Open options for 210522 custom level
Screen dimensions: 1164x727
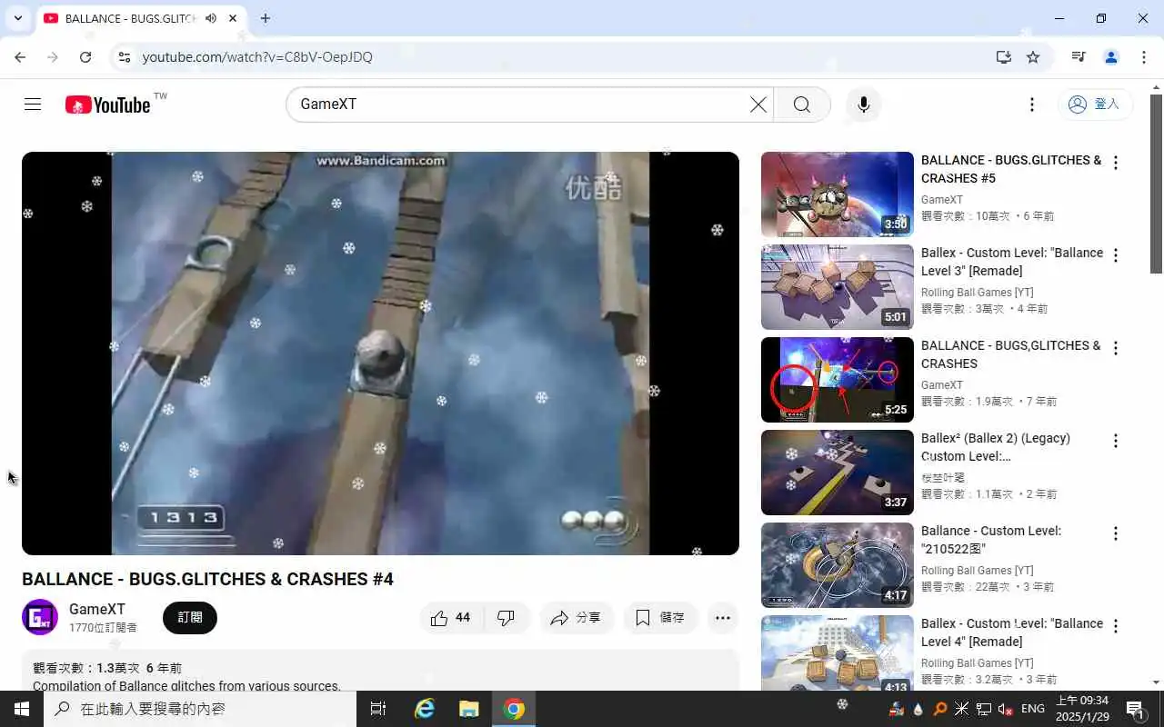1116,533
